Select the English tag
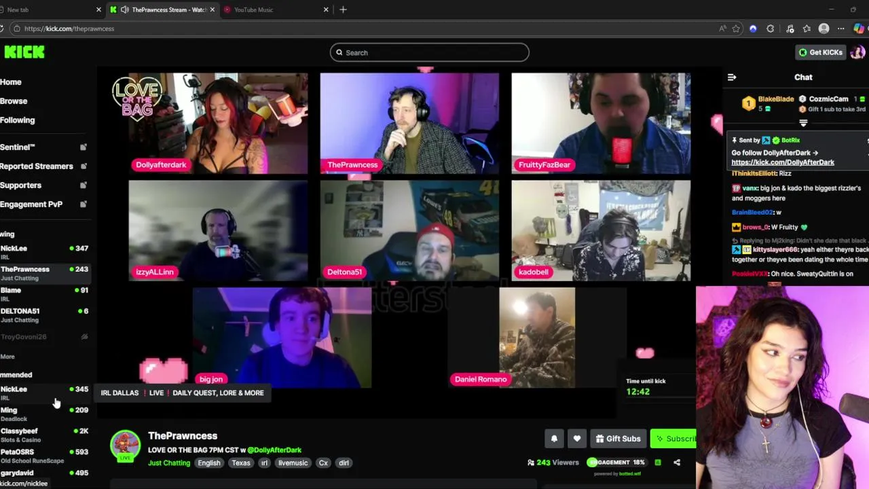This screenshot has width=869, height=489. pyautogui.click(x=209, y=463)
